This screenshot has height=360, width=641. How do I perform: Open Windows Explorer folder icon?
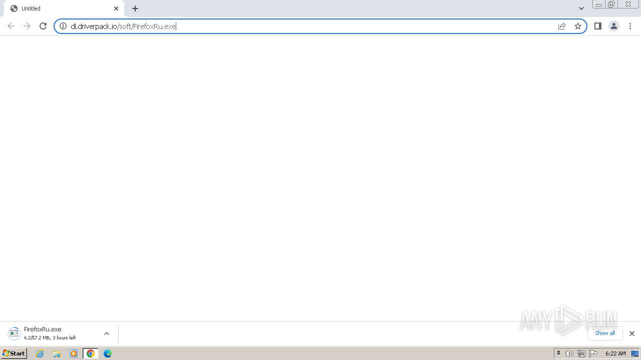(x=57, y=353)
